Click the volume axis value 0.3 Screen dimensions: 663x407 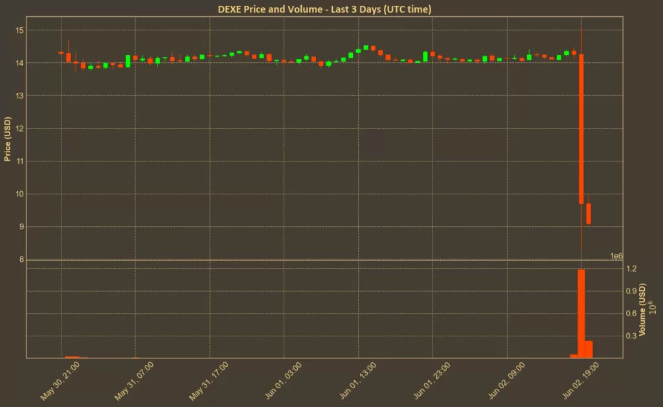[631, 336]
